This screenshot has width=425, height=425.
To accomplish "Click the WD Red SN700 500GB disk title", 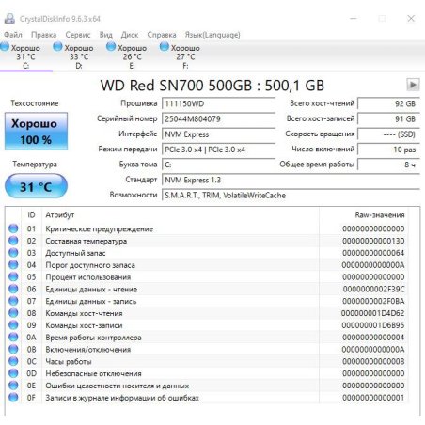I will coord(212,86).
